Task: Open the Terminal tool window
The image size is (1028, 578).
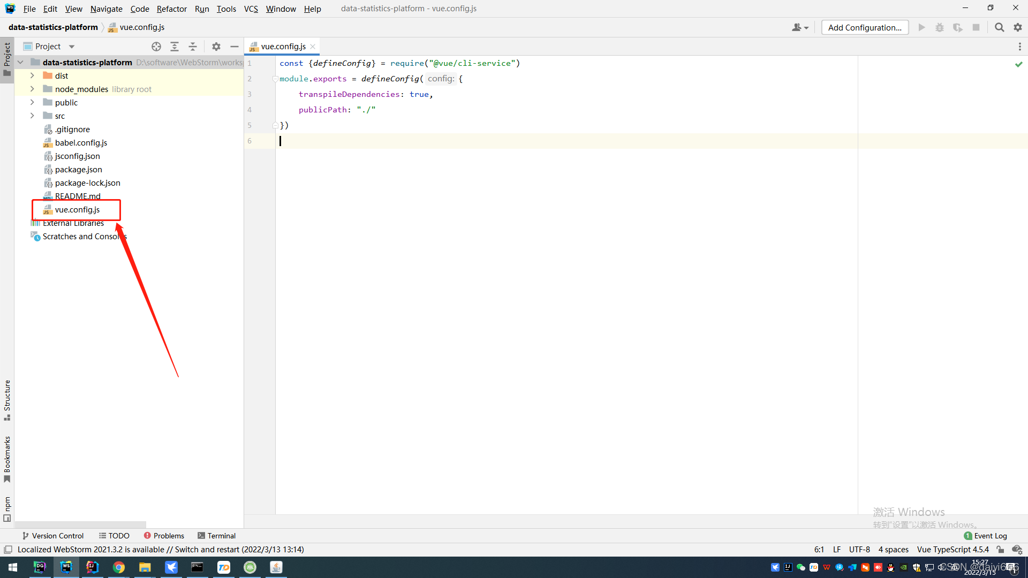Action: [x=216, y=536]
